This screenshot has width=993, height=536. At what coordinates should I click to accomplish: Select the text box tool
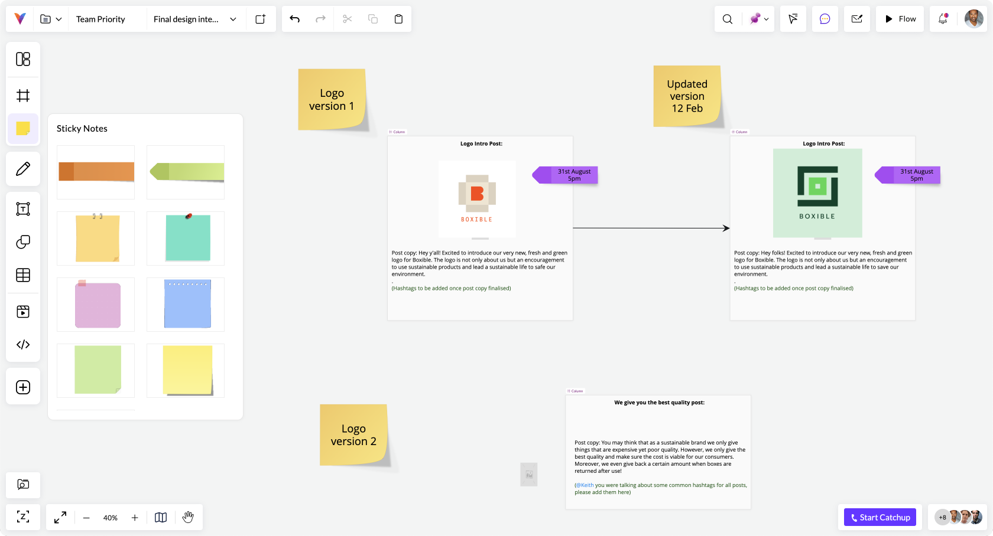(x=23, y=209)
